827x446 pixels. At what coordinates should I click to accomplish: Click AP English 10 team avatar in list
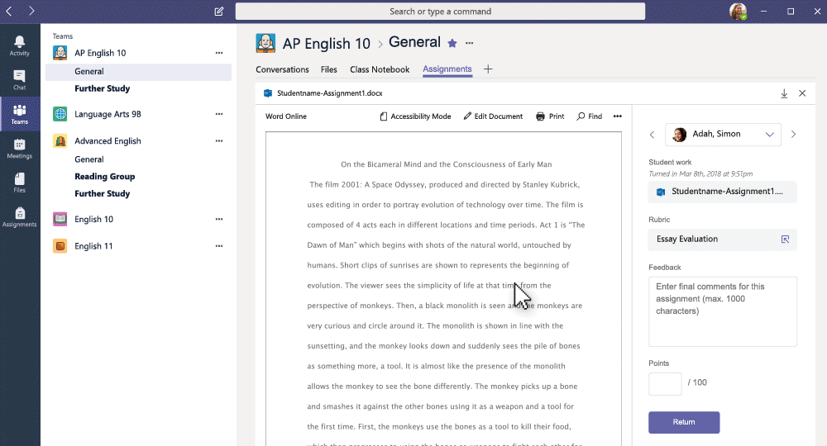click(x=60, y=53)
